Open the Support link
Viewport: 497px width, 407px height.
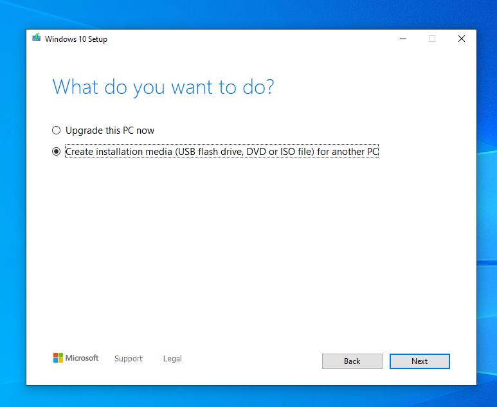click(x=129, y=359)
